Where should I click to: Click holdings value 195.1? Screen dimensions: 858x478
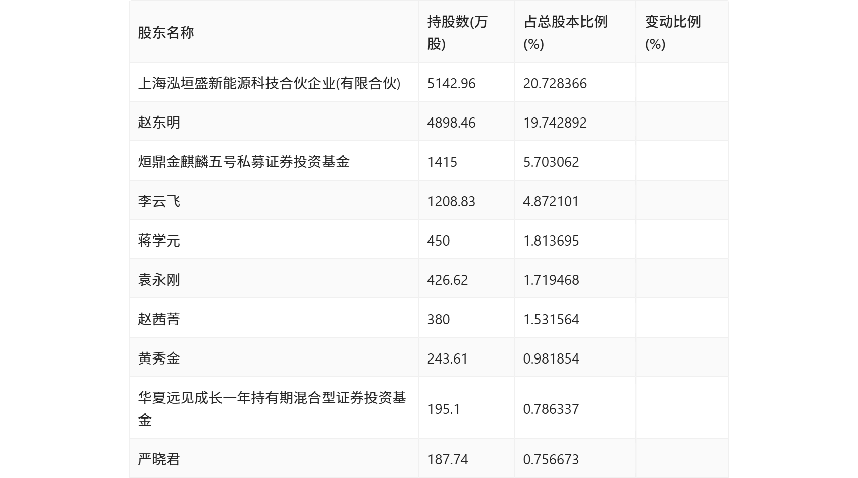click(x=444, y=409)
